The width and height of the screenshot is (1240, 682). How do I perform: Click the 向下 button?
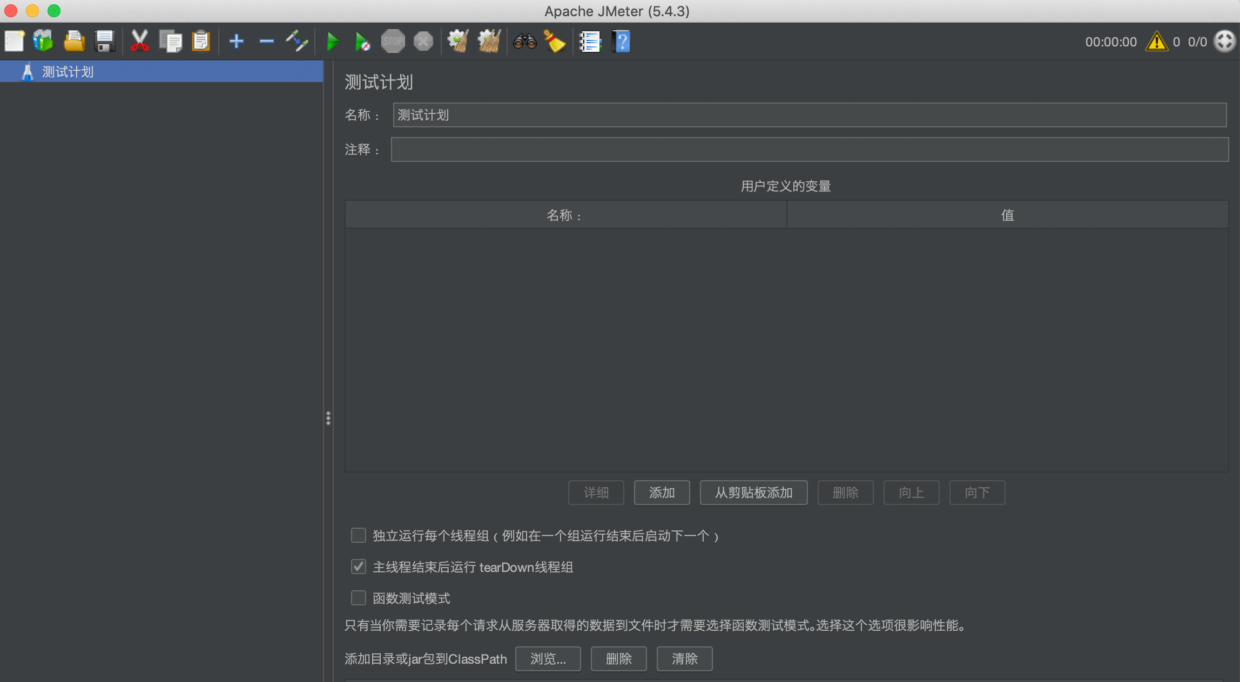[978, 493]
